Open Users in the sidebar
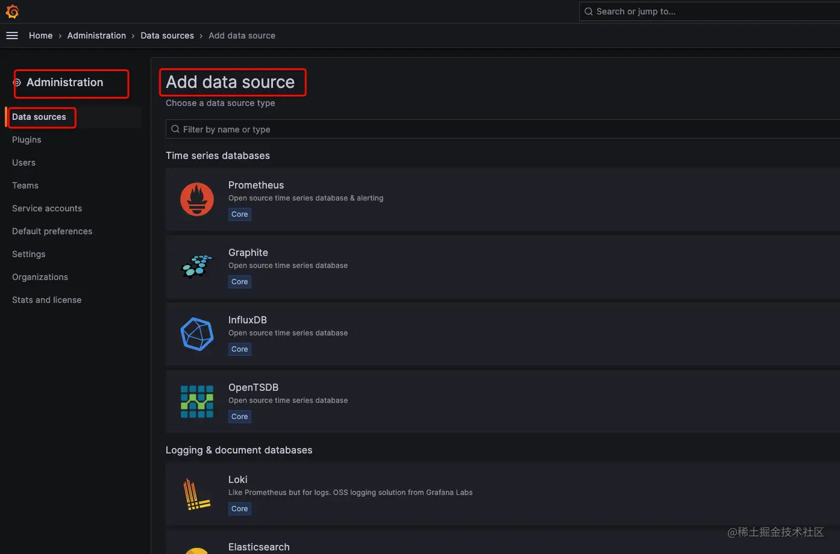Viewport: 840px width, 554px height. pos(24,163)
